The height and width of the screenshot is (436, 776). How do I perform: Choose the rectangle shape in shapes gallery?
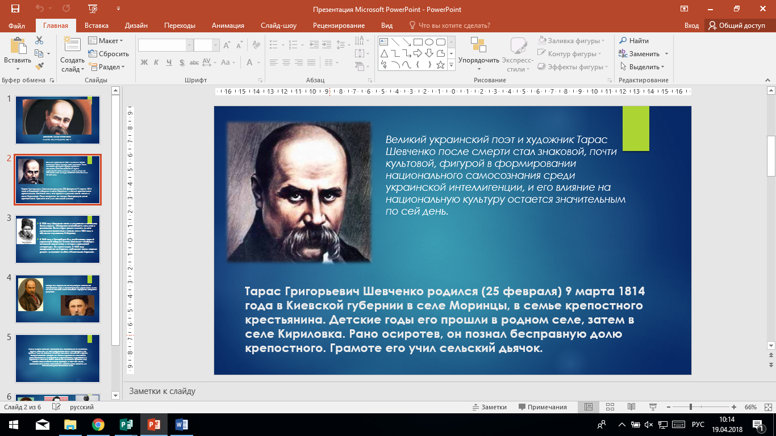[x=418, y=41]
